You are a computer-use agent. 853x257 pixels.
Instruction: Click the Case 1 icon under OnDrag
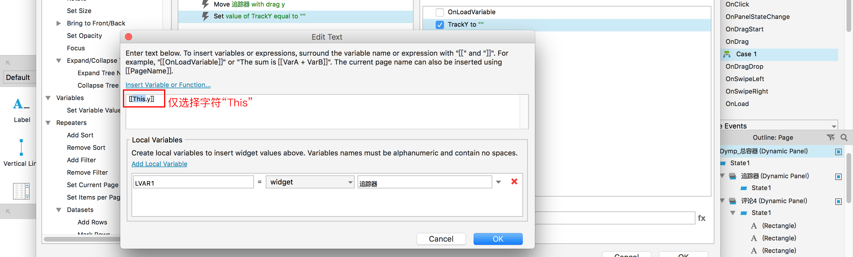pyautogui.click(x=727, y=54)
